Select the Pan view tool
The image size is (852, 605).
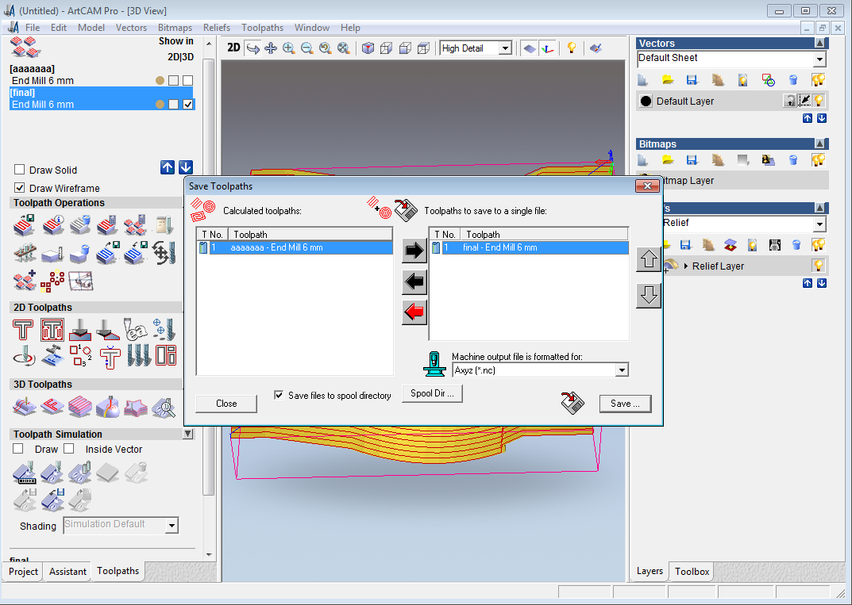[x=271, y=48]
